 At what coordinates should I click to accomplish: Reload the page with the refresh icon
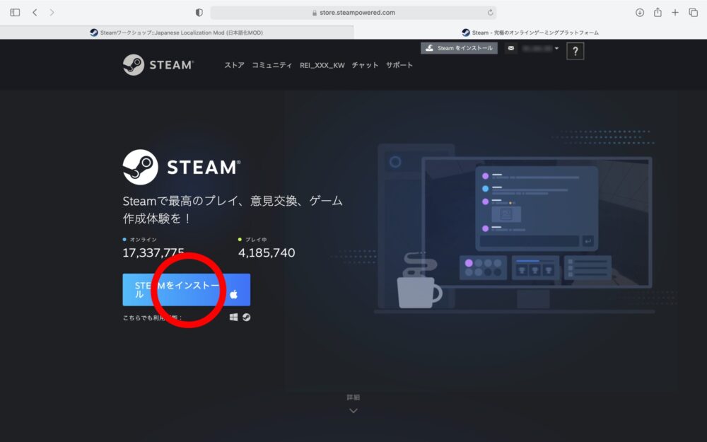tap(490, 13)
